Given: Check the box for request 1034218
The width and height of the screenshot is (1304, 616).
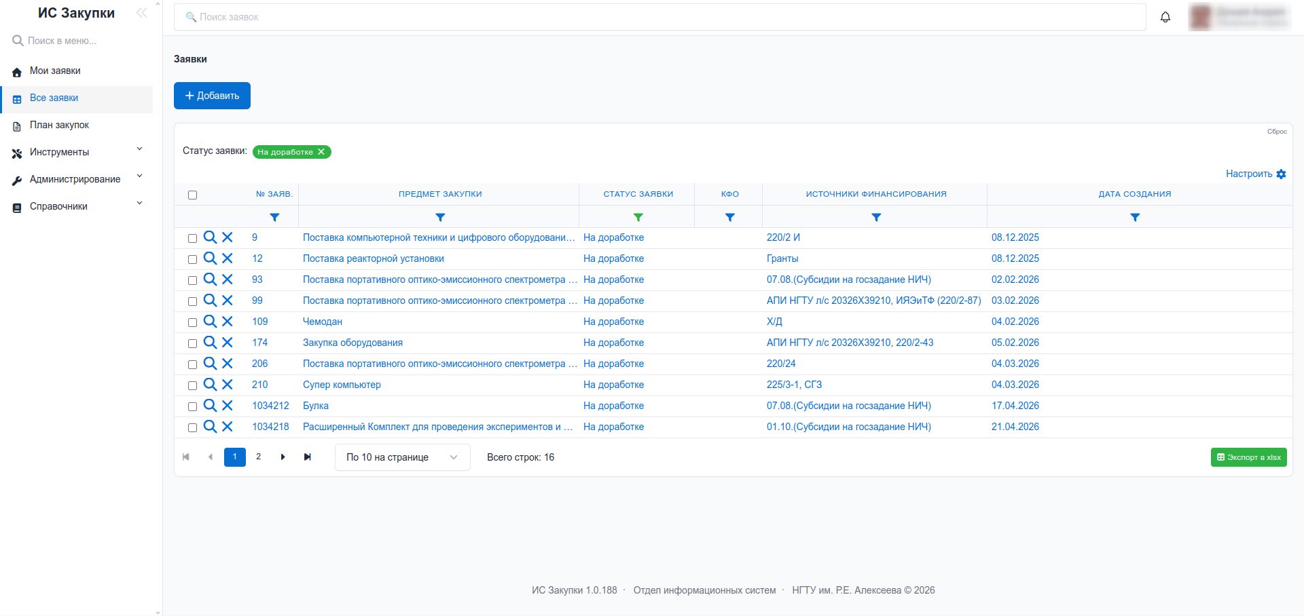Looking at the screenshot, I should (x=193, y=428).
